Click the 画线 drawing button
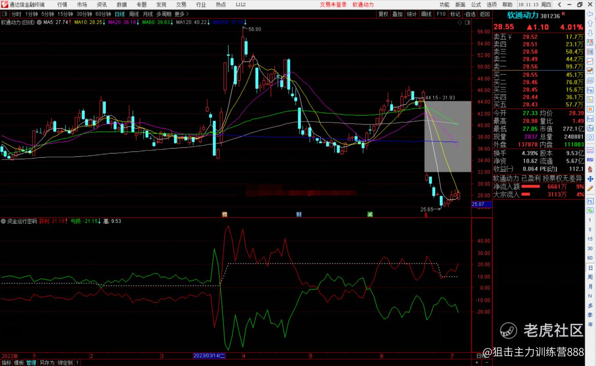Viewport: 596px width, 366px height. [426, 14]
